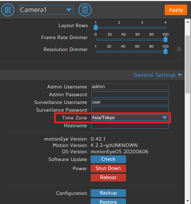This screenshot has width=191, height=204.
Task: Toggle the settings panel hamburger icon
Action: pos(8,10)
